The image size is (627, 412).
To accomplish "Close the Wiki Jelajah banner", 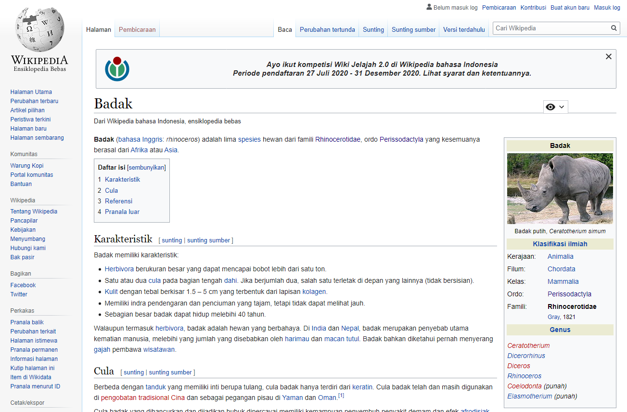I will tap(609, 56).
